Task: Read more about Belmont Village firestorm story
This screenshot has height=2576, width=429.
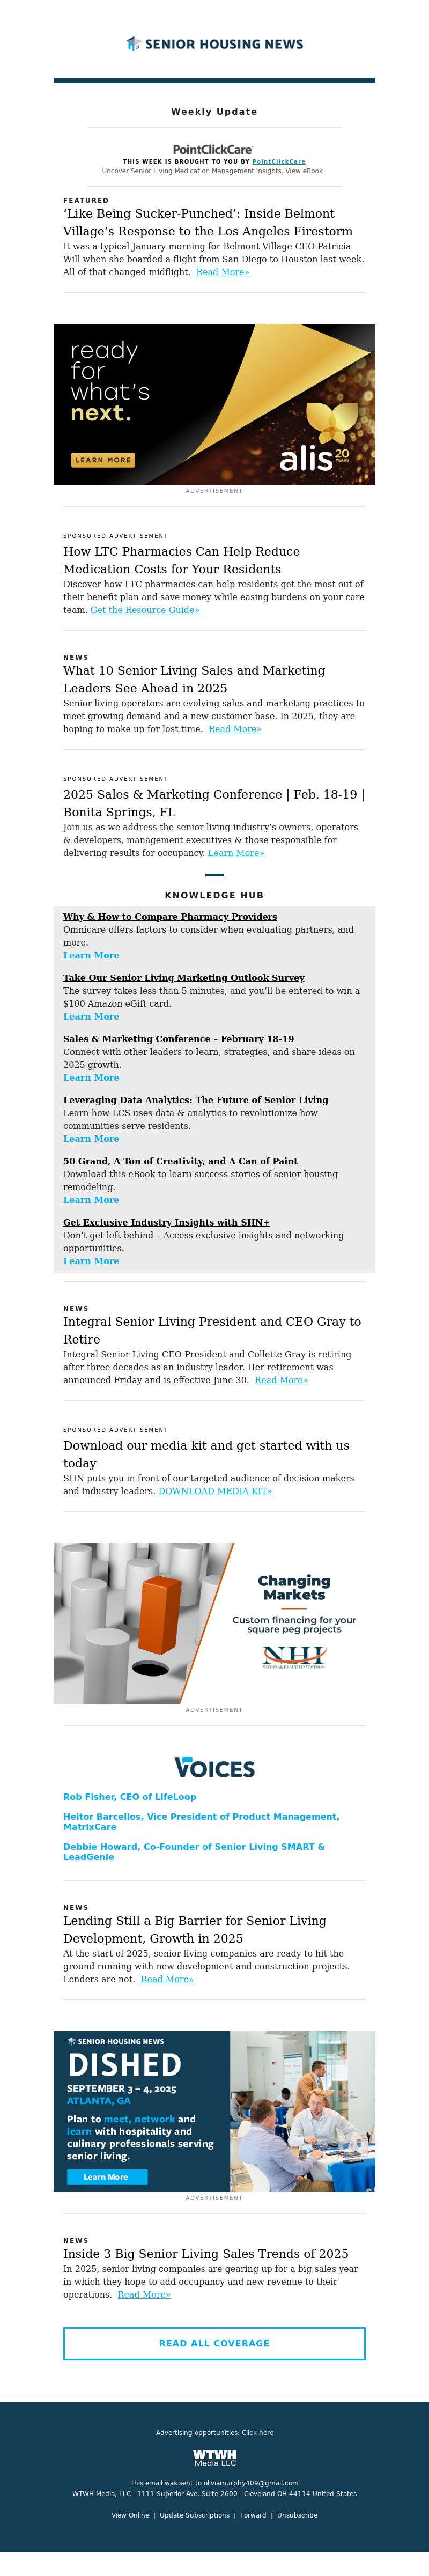Action: (x=222, y=272)
